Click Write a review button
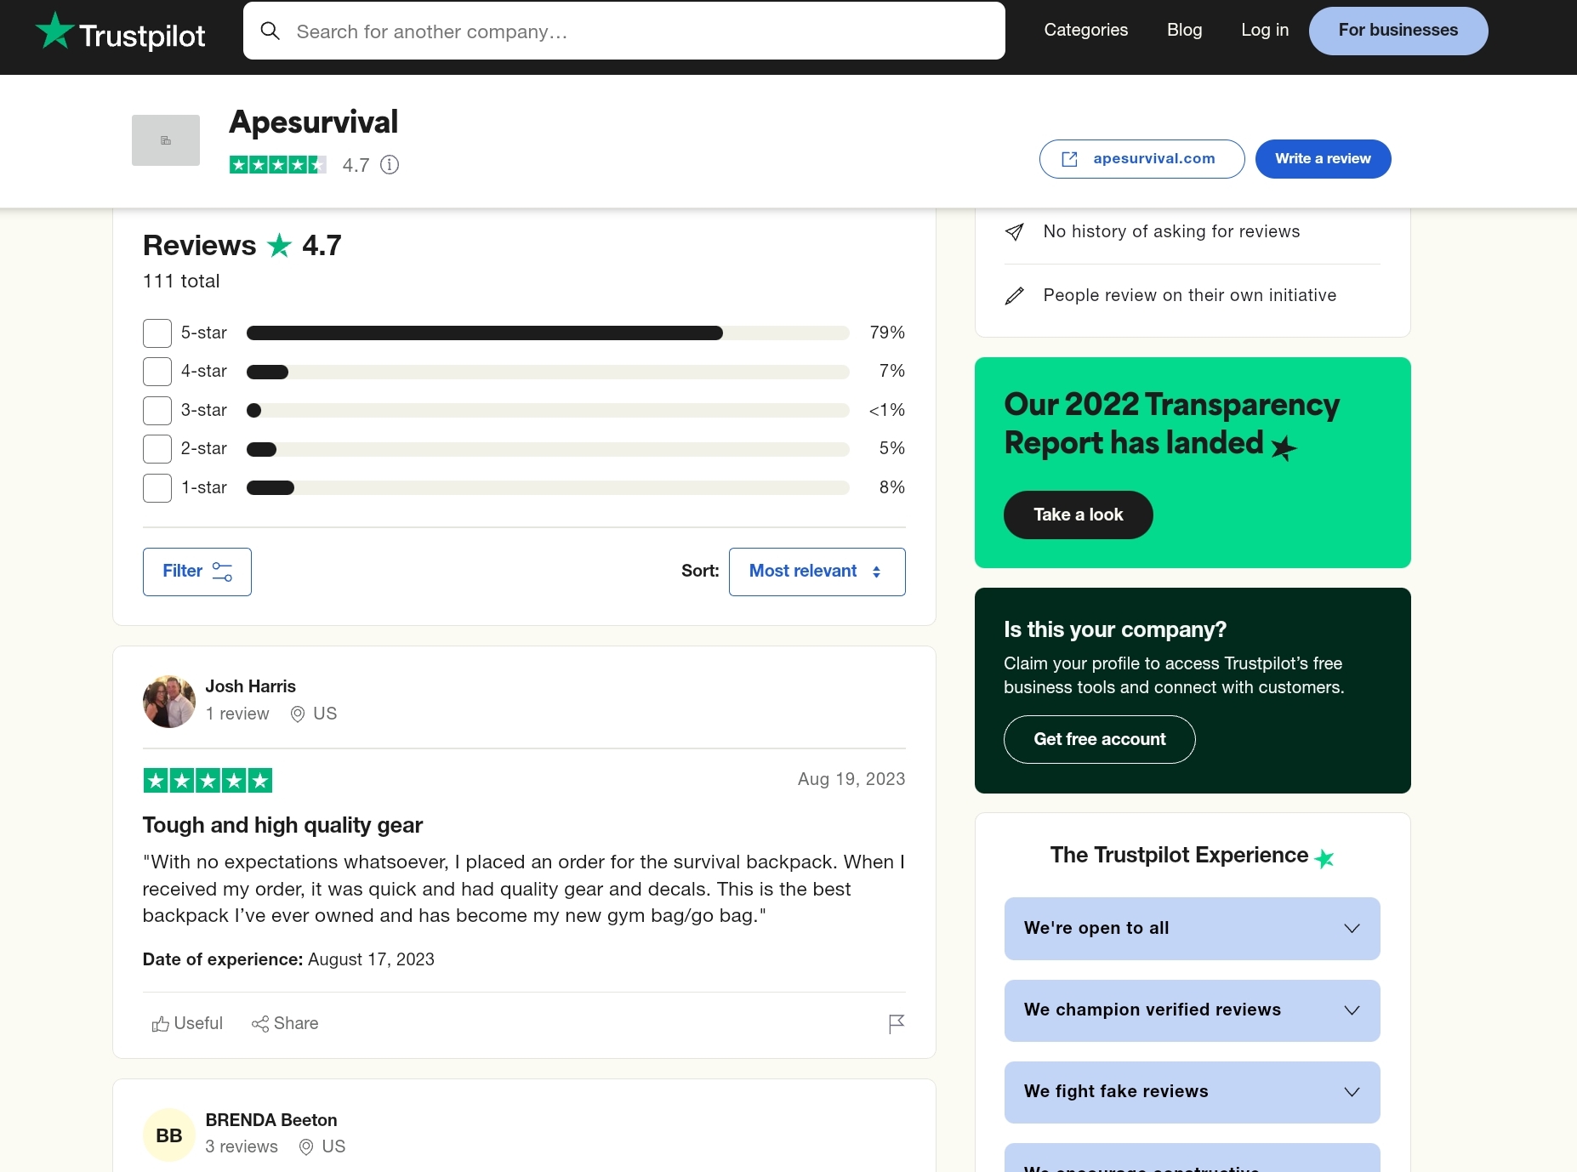The width and height of the screenshot is (1577, 1172). point(1324,159)
